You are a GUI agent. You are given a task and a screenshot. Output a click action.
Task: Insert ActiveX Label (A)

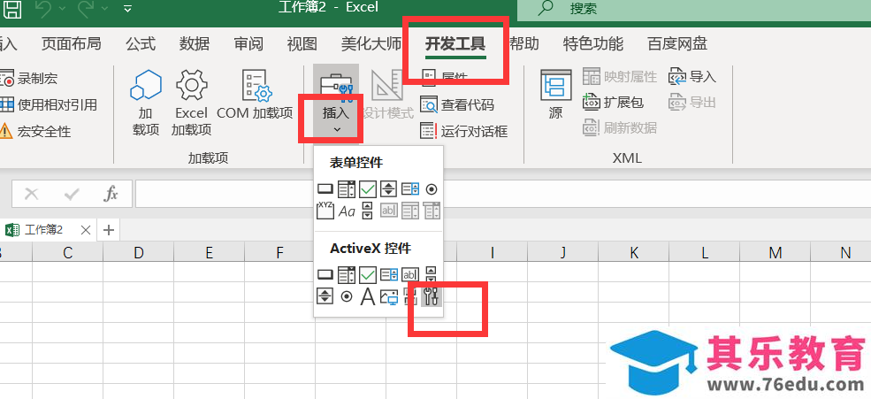(367, 296)
